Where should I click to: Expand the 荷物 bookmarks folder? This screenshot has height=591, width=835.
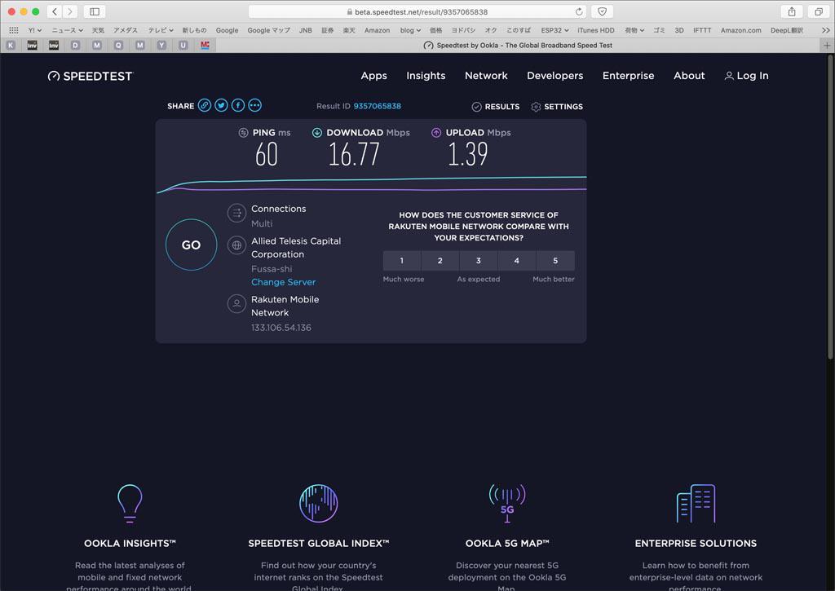(634, 30)
